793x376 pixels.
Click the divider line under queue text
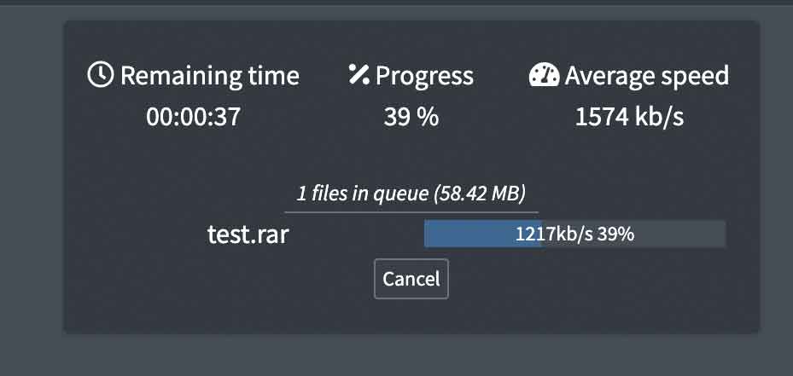(x=411, y=211)
